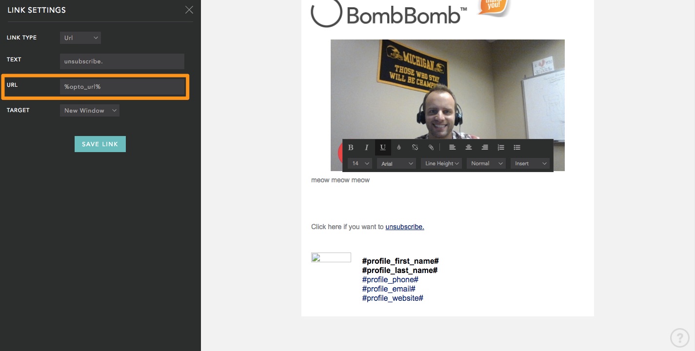Viewport: 695px width, 351px height.
Task: Align text right
Action: [x=485, y=147]
